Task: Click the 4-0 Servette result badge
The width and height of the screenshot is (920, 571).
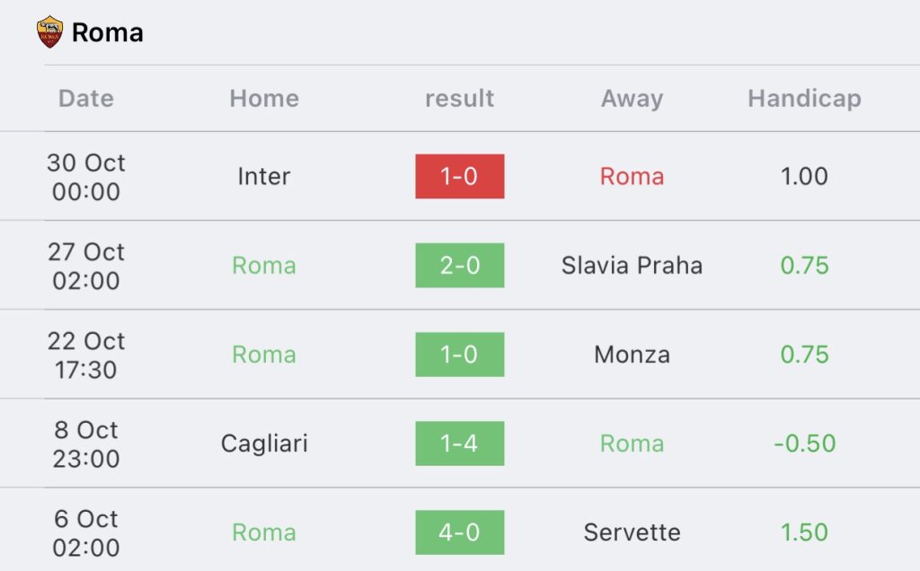Action: pyautogui.click(x=459, y=532)
